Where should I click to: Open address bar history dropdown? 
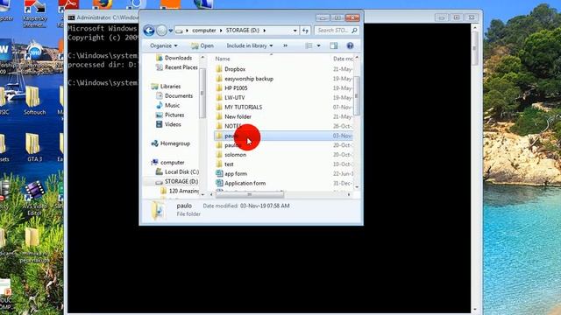coord(295,31)
